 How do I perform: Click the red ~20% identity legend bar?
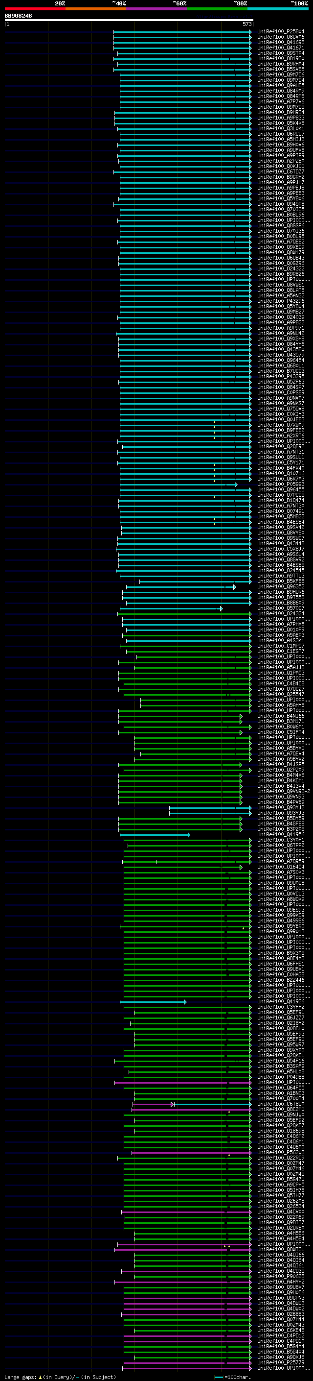point(35,9)
